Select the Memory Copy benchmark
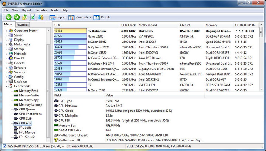266x151 pixels. [29, 100]
